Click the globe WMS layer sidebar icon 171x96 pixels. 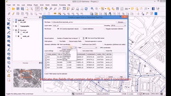[9, 54]
